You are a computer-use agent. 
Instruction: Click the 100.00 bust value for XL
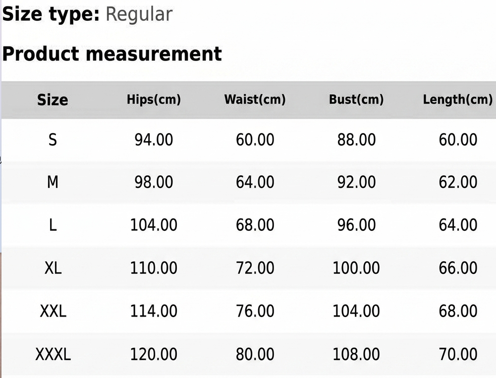tap(356, 269)
